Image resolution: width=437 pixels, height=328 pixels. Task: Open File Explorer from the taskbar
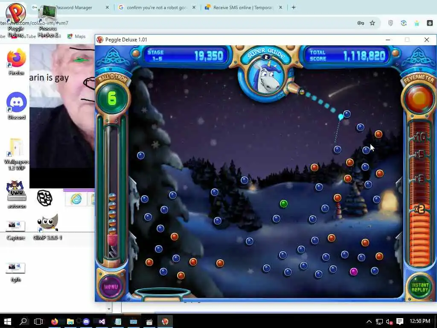(70, 321)
